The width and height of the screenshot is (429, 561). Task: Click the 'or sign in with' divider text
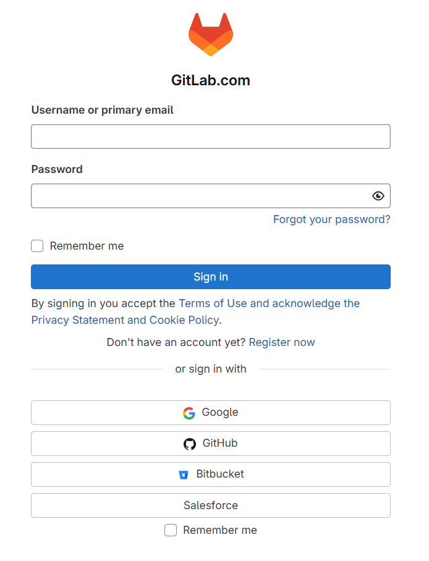(x=211, y=369)
